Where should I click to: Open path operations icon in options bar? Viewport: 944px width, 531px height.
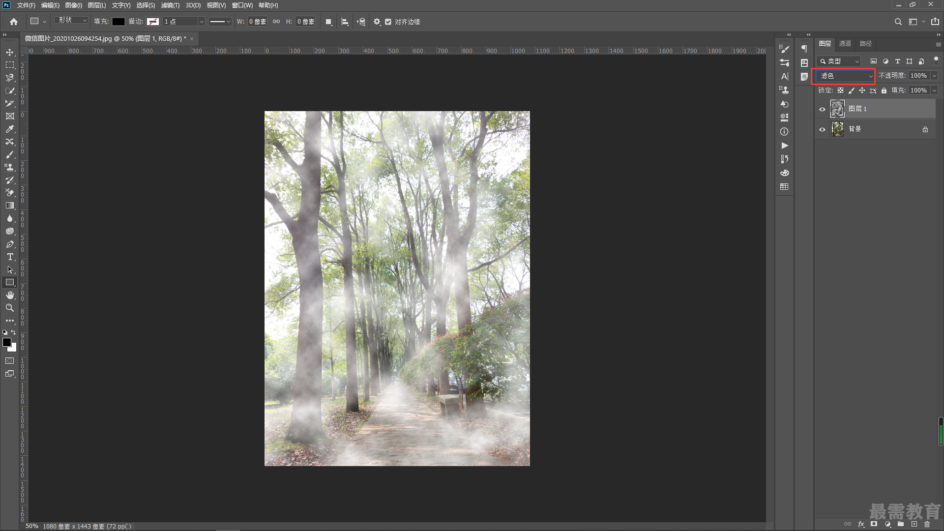[329, 22]
